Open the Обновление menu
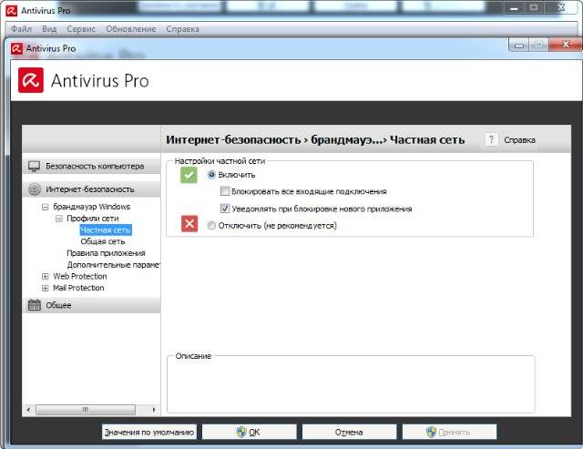Screen dimensions: 583x449 (x=131, y=29)
